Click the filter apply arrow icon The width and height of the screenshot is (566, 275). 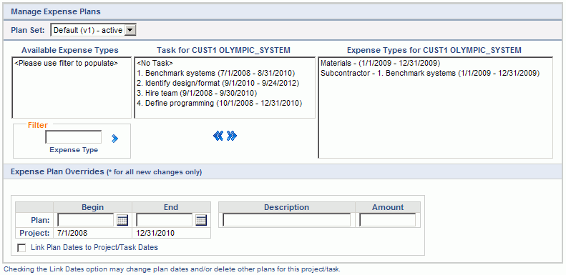[x=114, y=139]
